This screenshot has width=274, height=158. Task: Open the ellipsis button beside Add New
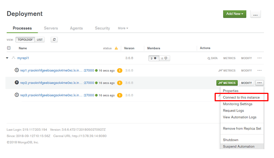coord(256,14)
